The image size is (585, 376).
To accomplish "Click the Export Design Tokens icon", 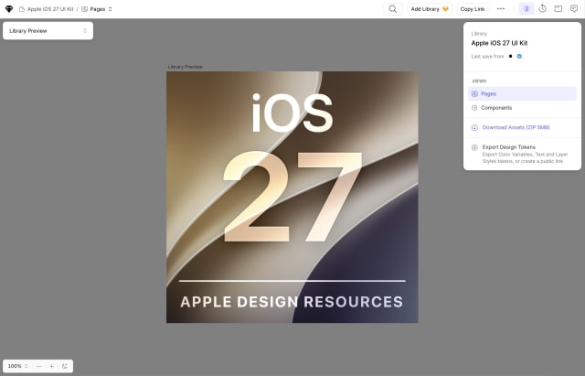I will [x=474, y=147].
